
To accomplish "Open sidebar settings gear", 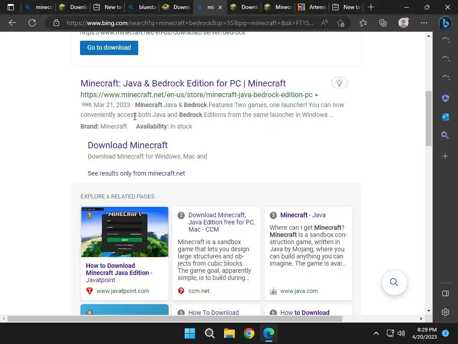I will [445, 312].
